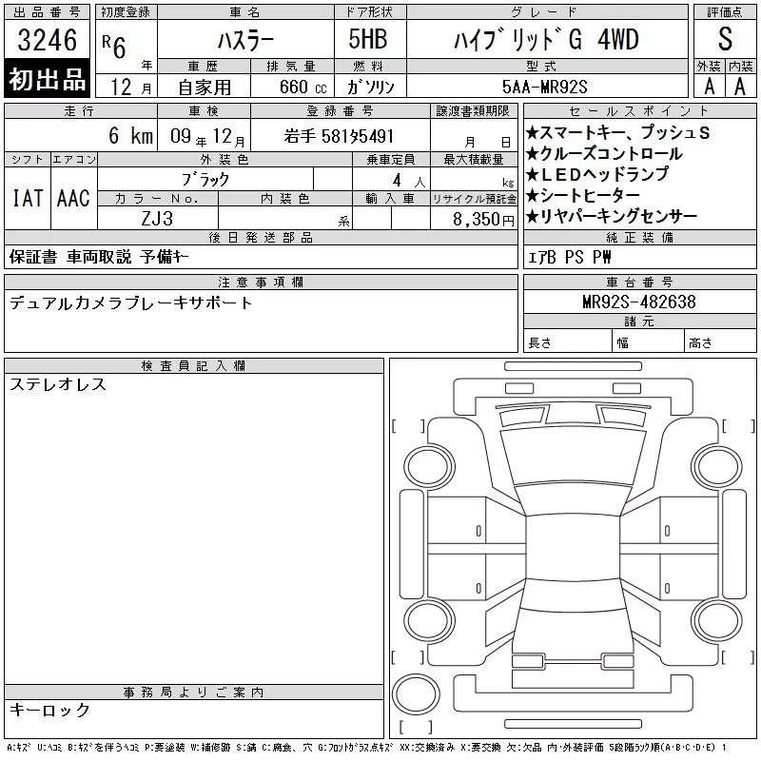Select registration number 岩手 581
Viewport: 761px width, 761px height.
(339, 136)
